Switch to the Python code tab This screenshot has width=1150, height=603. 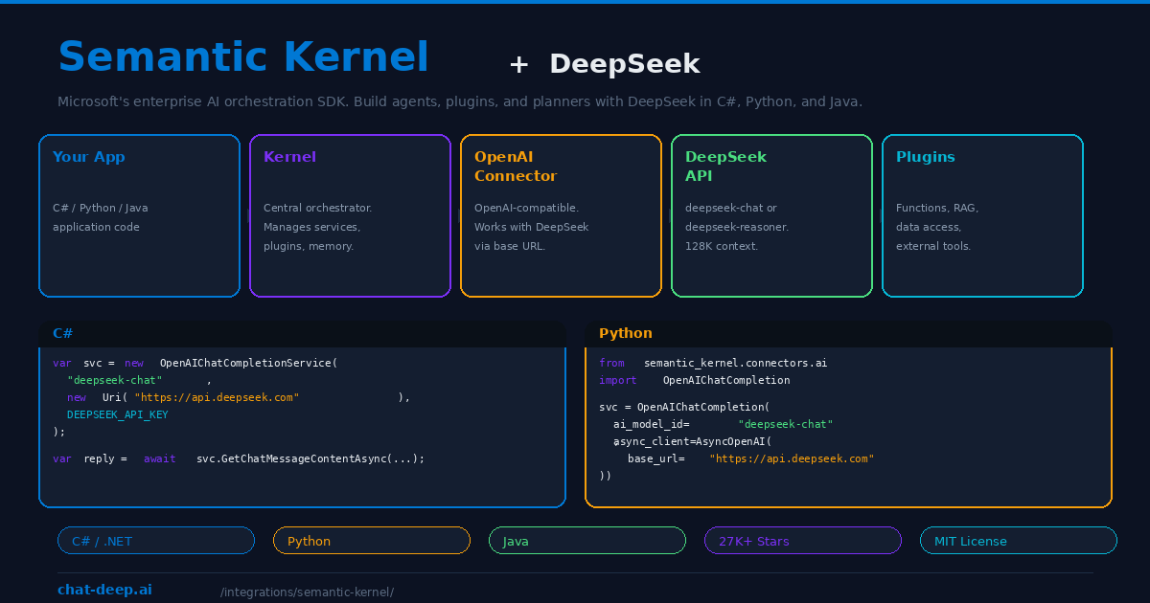coord(626,333)
